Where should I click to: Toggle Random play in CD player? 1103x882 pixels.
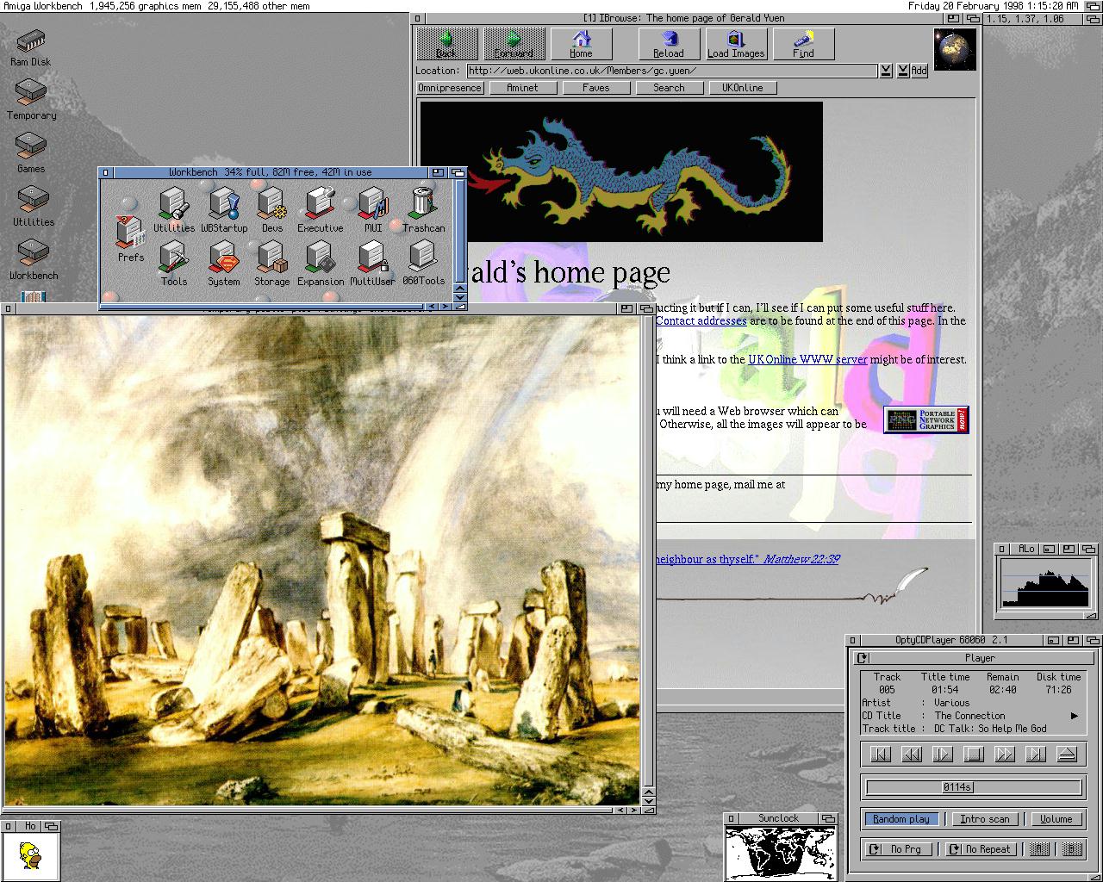pyautogui.click(x=901, y=819)
